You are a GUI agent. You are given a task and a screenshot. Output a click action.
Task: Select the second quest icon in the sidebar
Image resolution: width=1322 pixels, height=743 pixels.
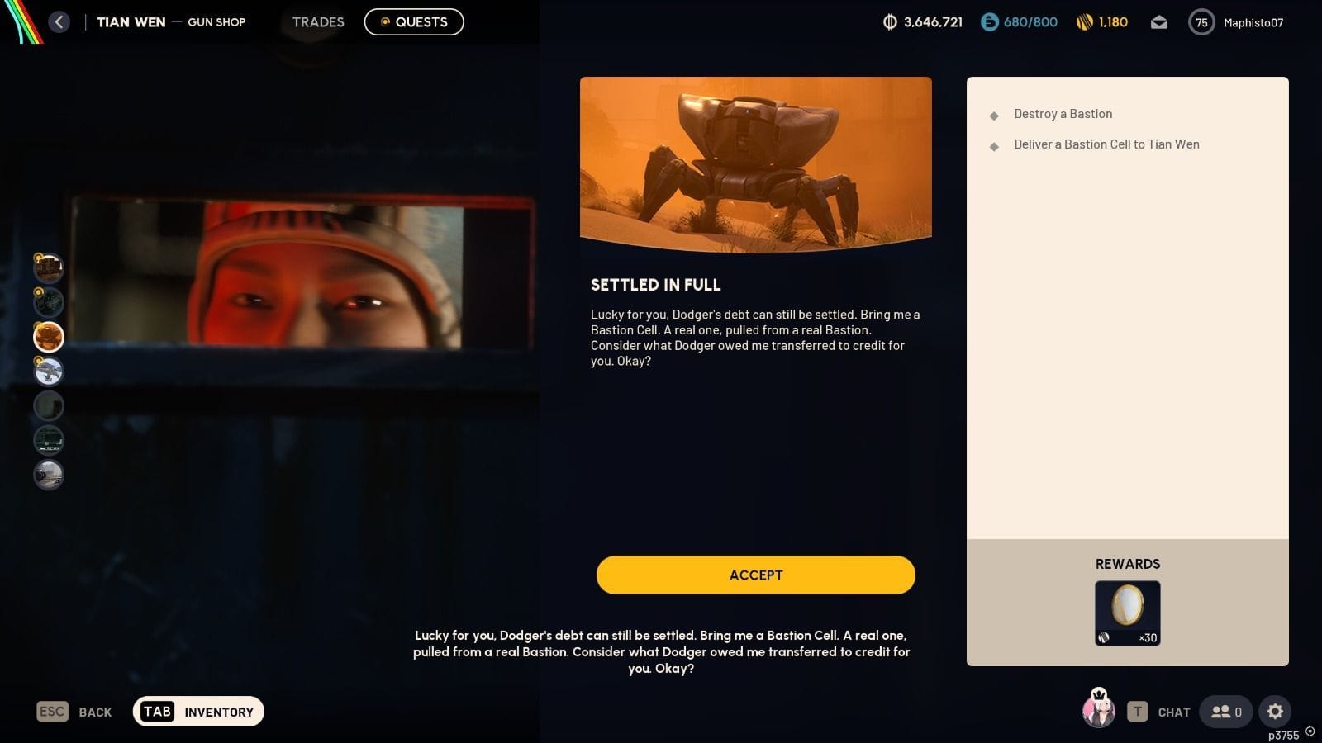pos(49,302)
